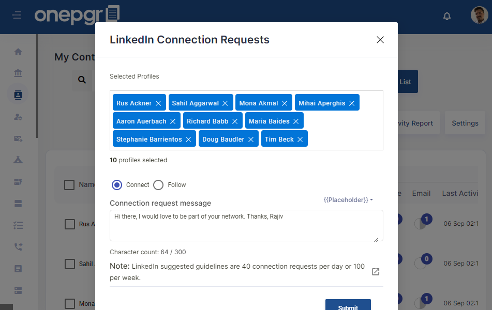Tick the checkbox for Sahil row
Image resolution: width=492 pixels, height=310 pixels.
70,264
